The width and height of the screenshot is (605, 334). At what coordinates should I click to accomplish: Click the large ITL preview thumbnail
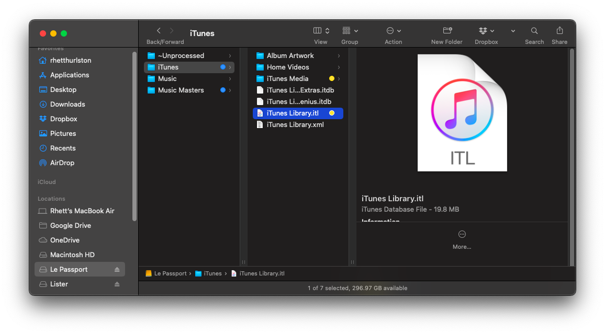coord(462,112)
